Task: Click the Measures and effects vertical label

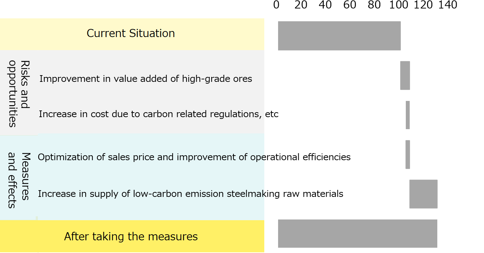Action: point(19,180)
